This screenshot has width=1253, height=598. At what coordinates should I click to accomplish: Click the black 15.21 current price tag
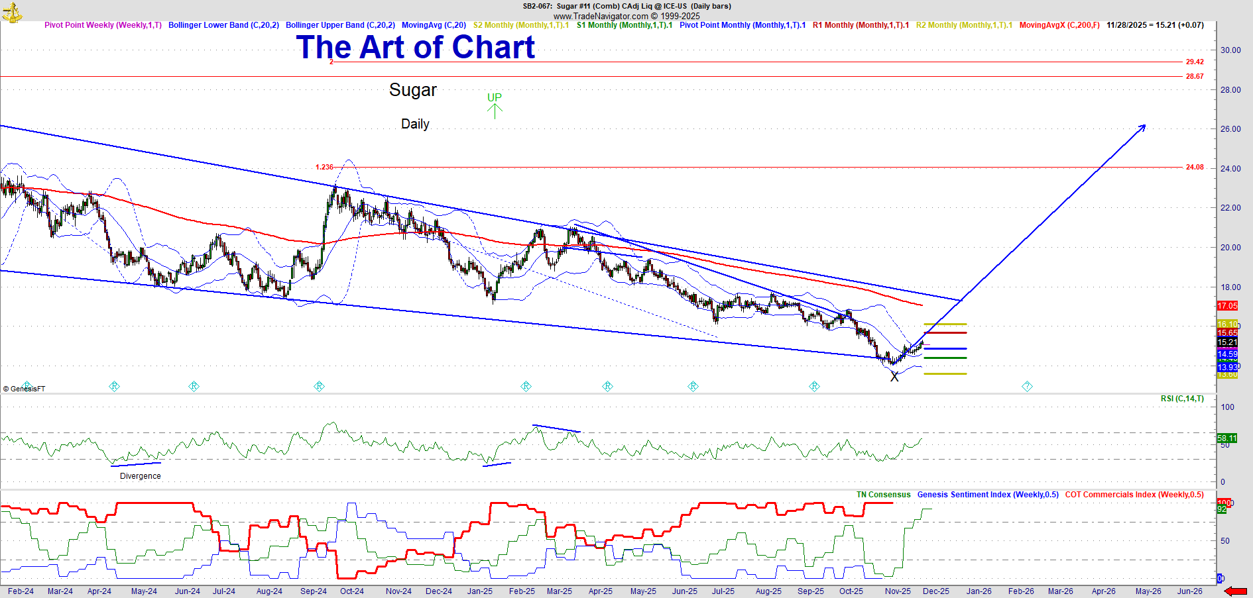pyautogui.click(x=1227, y=342)
